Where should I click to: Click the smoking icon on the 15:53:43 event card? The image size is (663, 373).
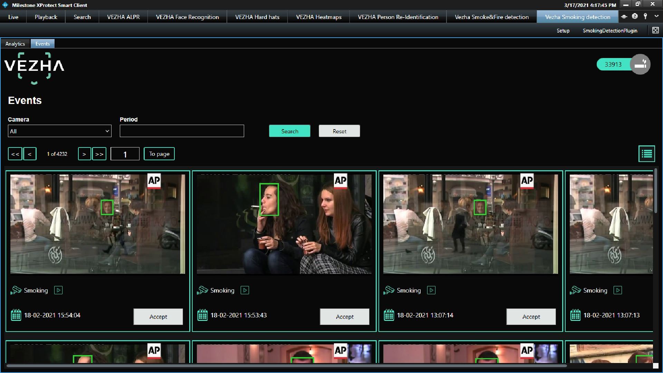(x=202, y=290)
